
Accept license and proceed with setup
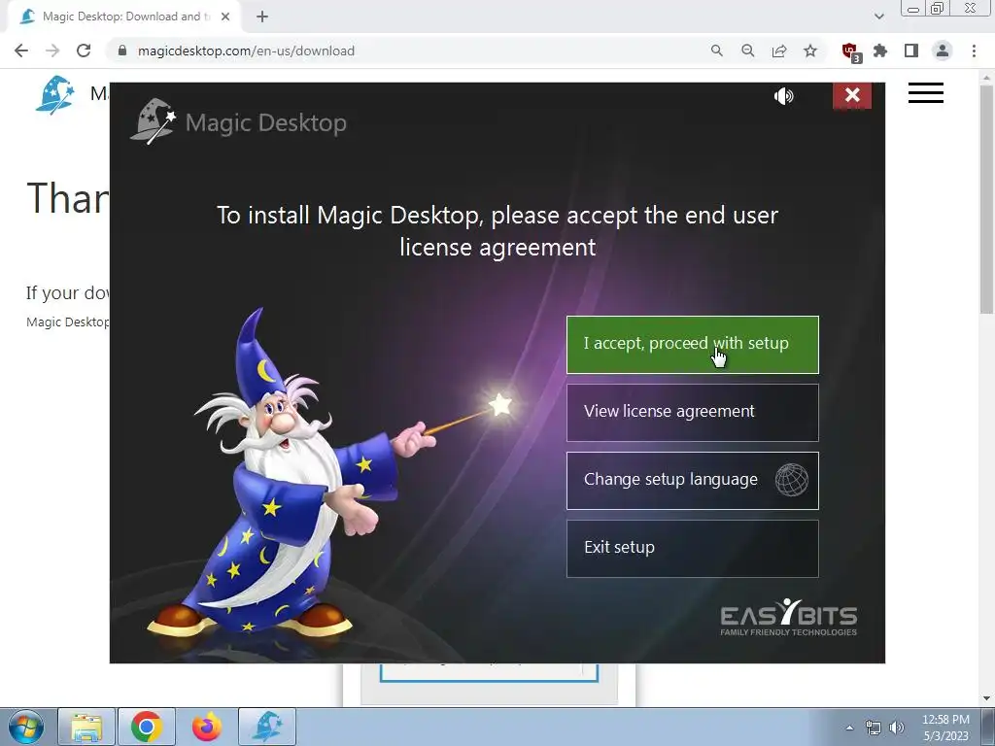(692, 345)
